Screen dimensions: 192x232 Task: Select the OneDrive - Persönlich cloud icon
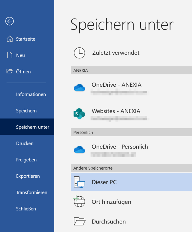tap(79, 150)
